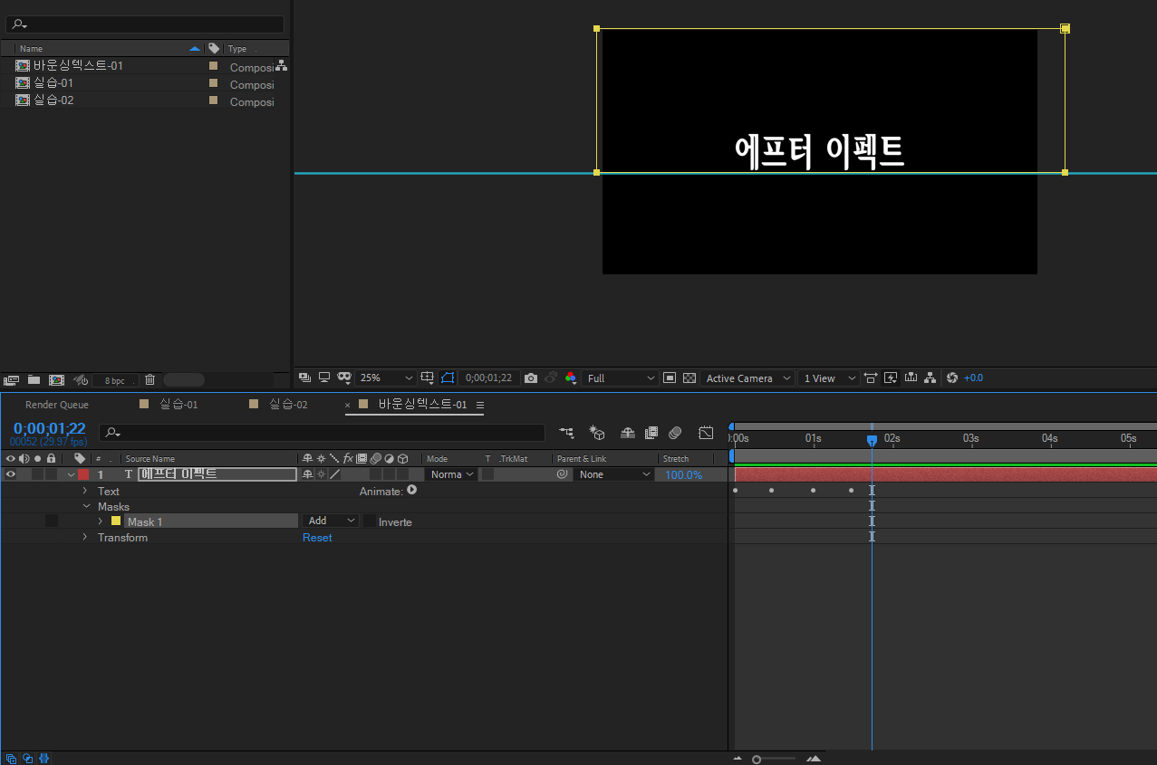Switch to the 실습-01 timeline tab
The width and height of the screenshot is (1157, 765).
178,405
